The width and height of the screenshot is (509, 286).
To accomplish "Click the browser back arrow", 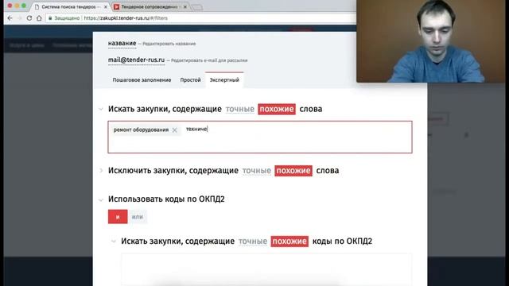I will click(10, 18).
